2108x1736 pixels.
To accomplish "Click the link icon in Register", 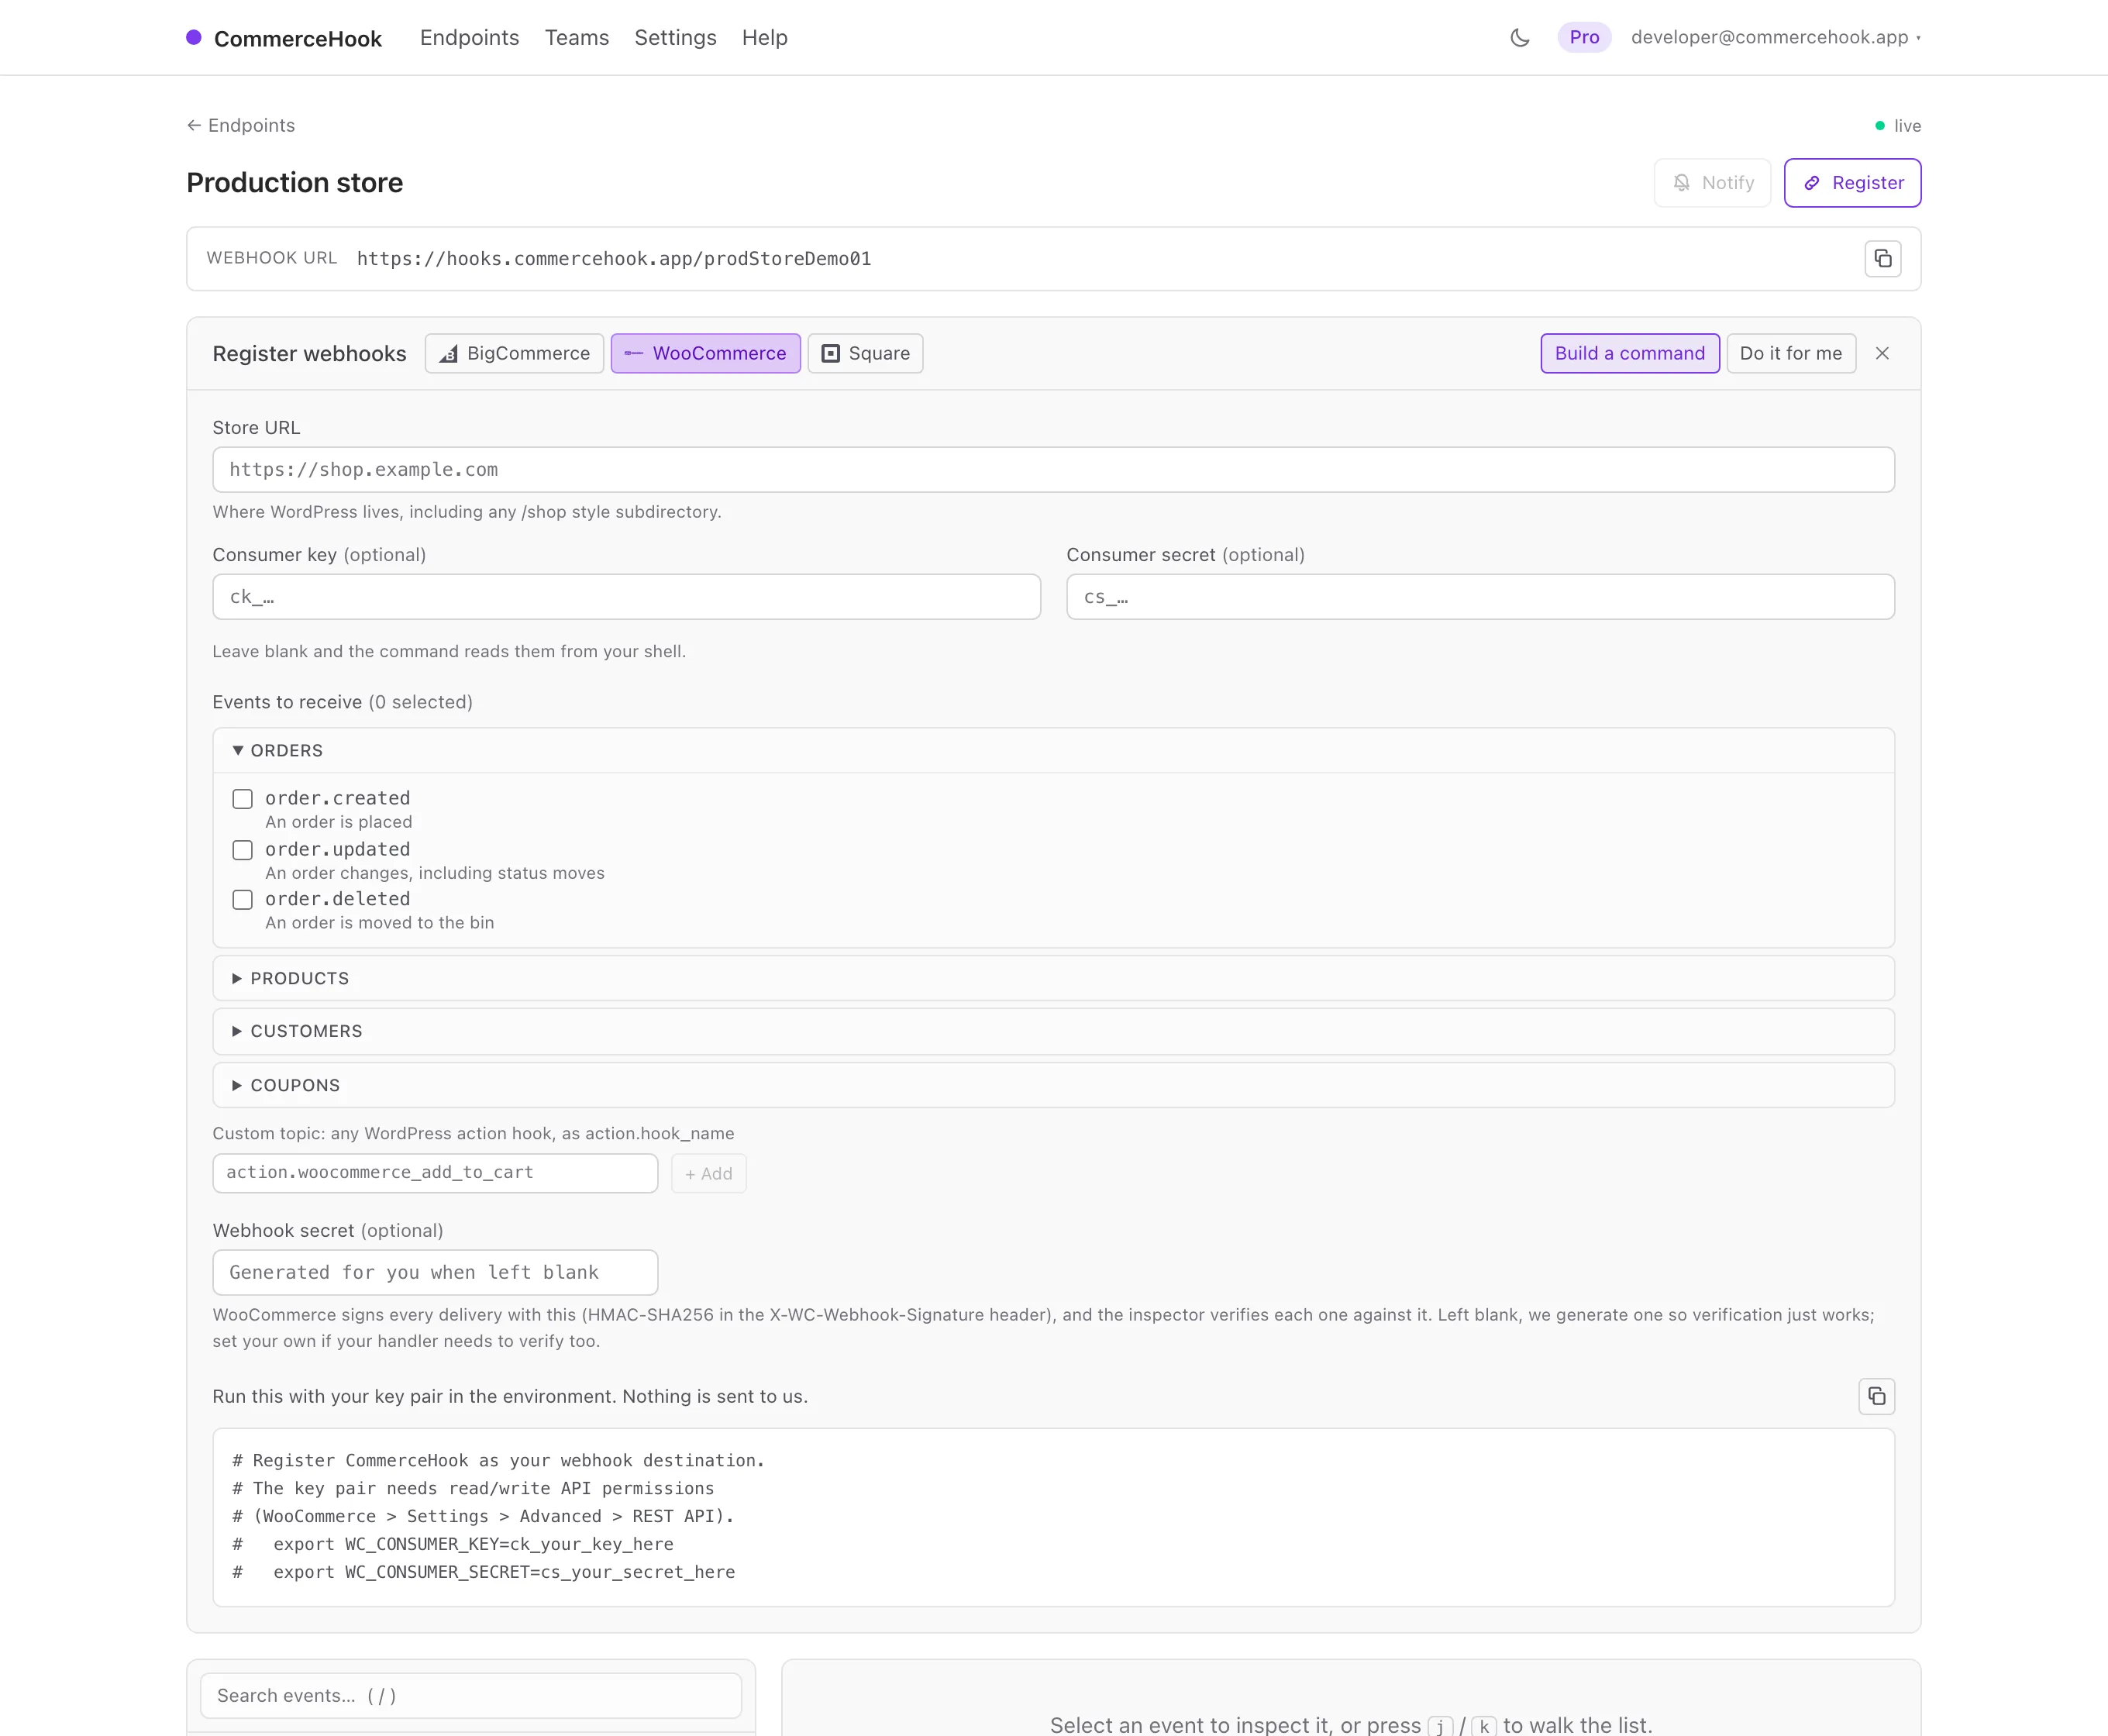I will 1811,183.
